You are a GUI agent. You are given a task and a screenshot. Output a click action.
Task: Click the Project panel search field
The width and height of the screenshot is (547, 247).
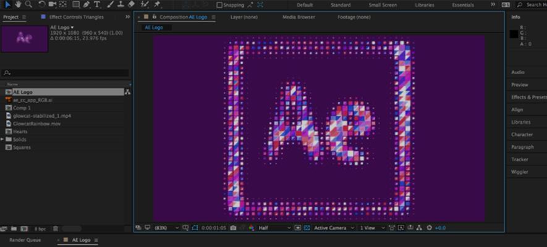point(66,73)
